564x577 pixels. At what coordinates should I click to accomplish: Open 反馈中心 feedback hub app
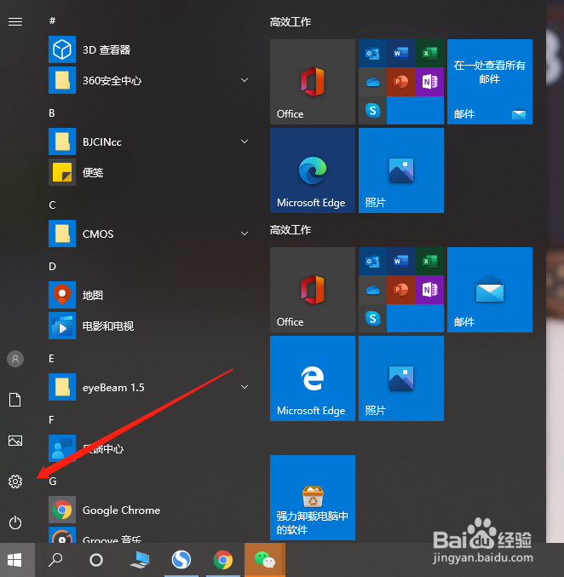147,448
